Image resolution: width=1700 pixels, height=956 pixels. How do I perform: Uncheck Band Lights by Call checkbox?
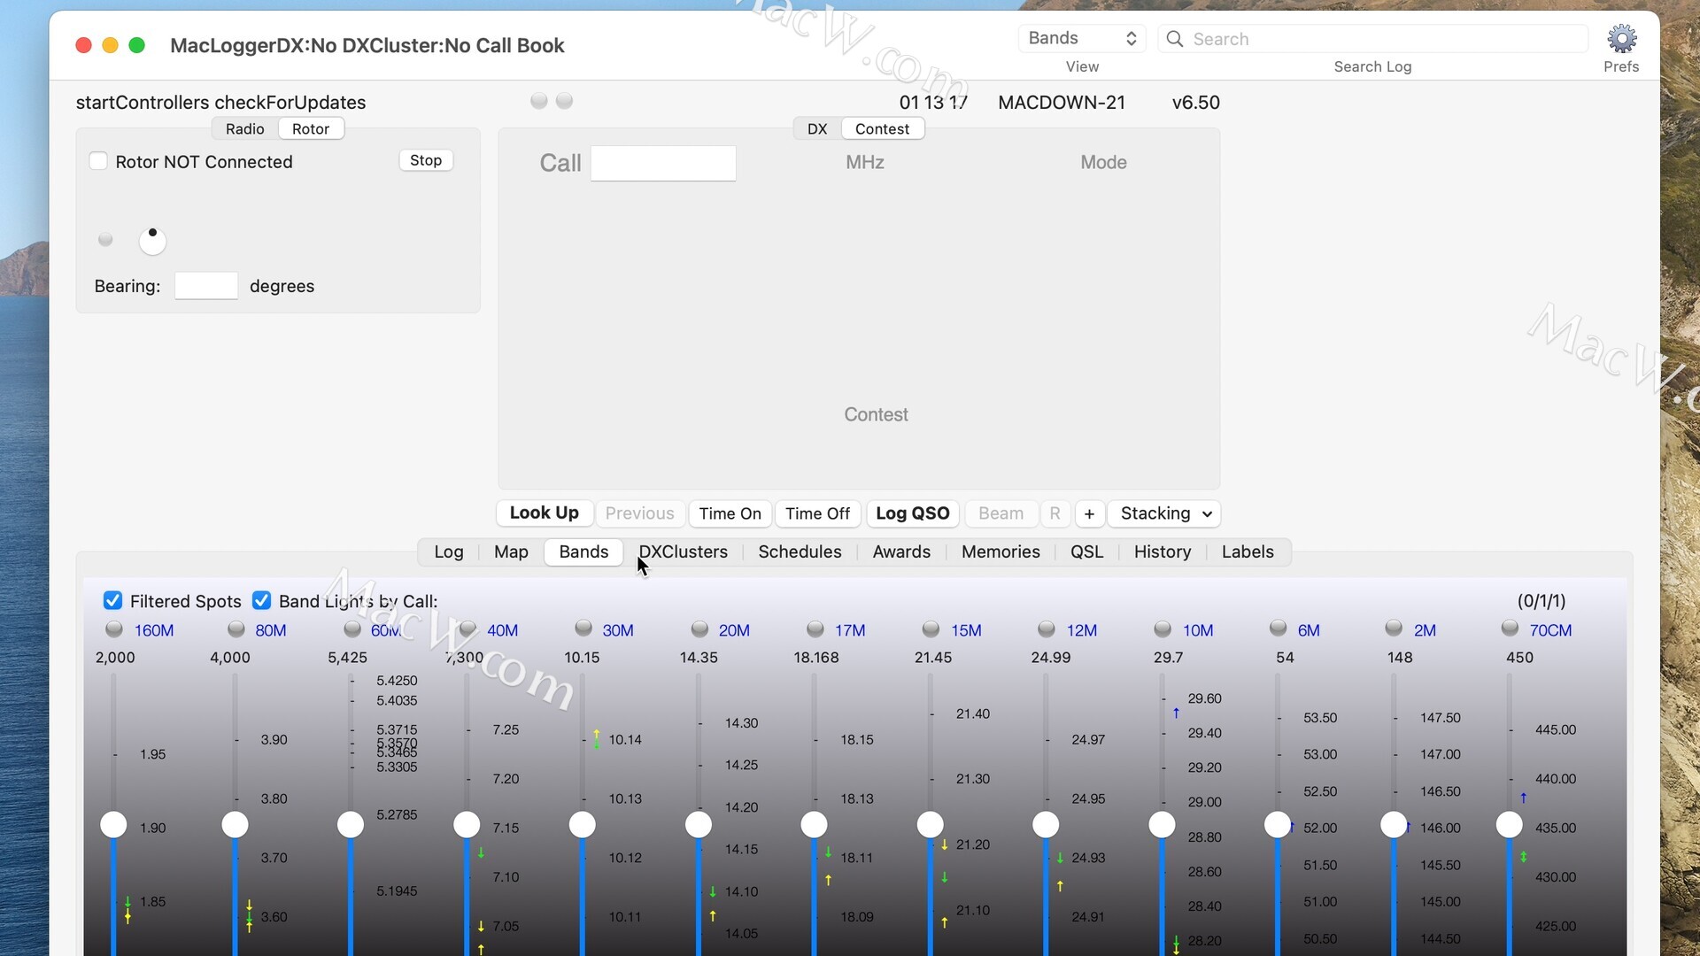pyautogui.click(x=261, y=601)
